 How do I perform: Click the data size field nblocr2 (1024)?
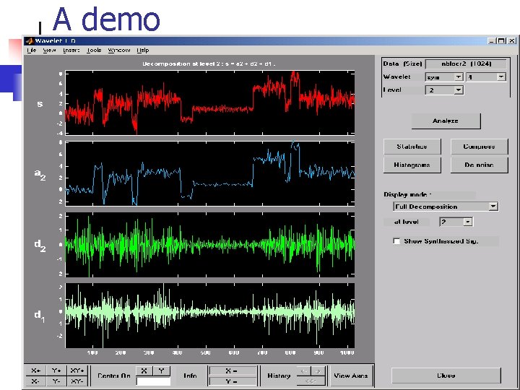click(466, 64)
